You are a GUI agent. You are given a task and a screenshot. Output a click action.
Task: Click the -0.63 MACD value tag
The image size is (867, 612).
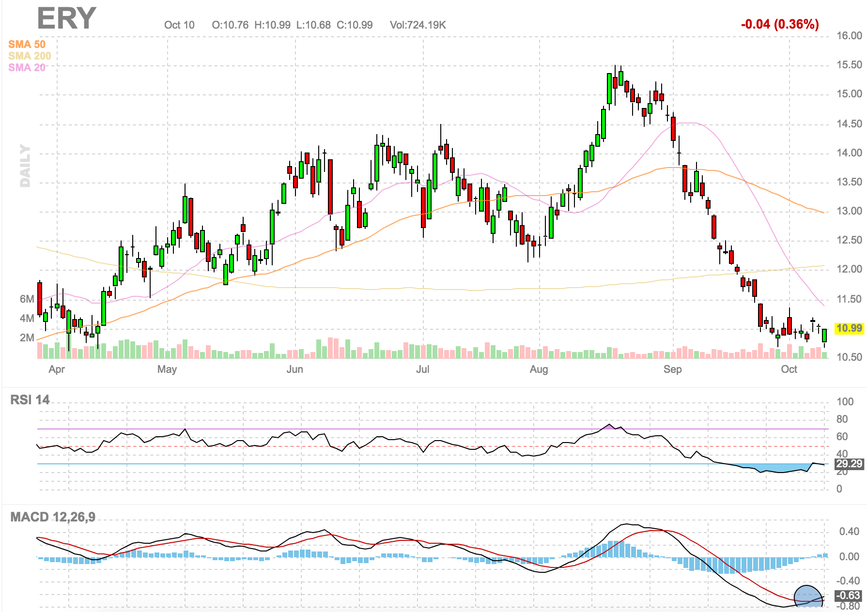(849, 596)
